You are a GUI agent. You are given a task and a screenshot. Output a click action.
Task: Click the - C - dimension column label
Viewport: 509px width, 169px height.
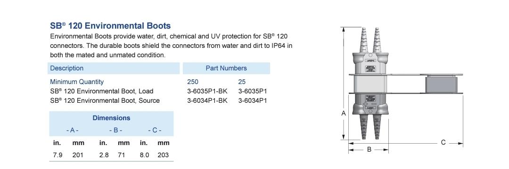pos(155,130)
